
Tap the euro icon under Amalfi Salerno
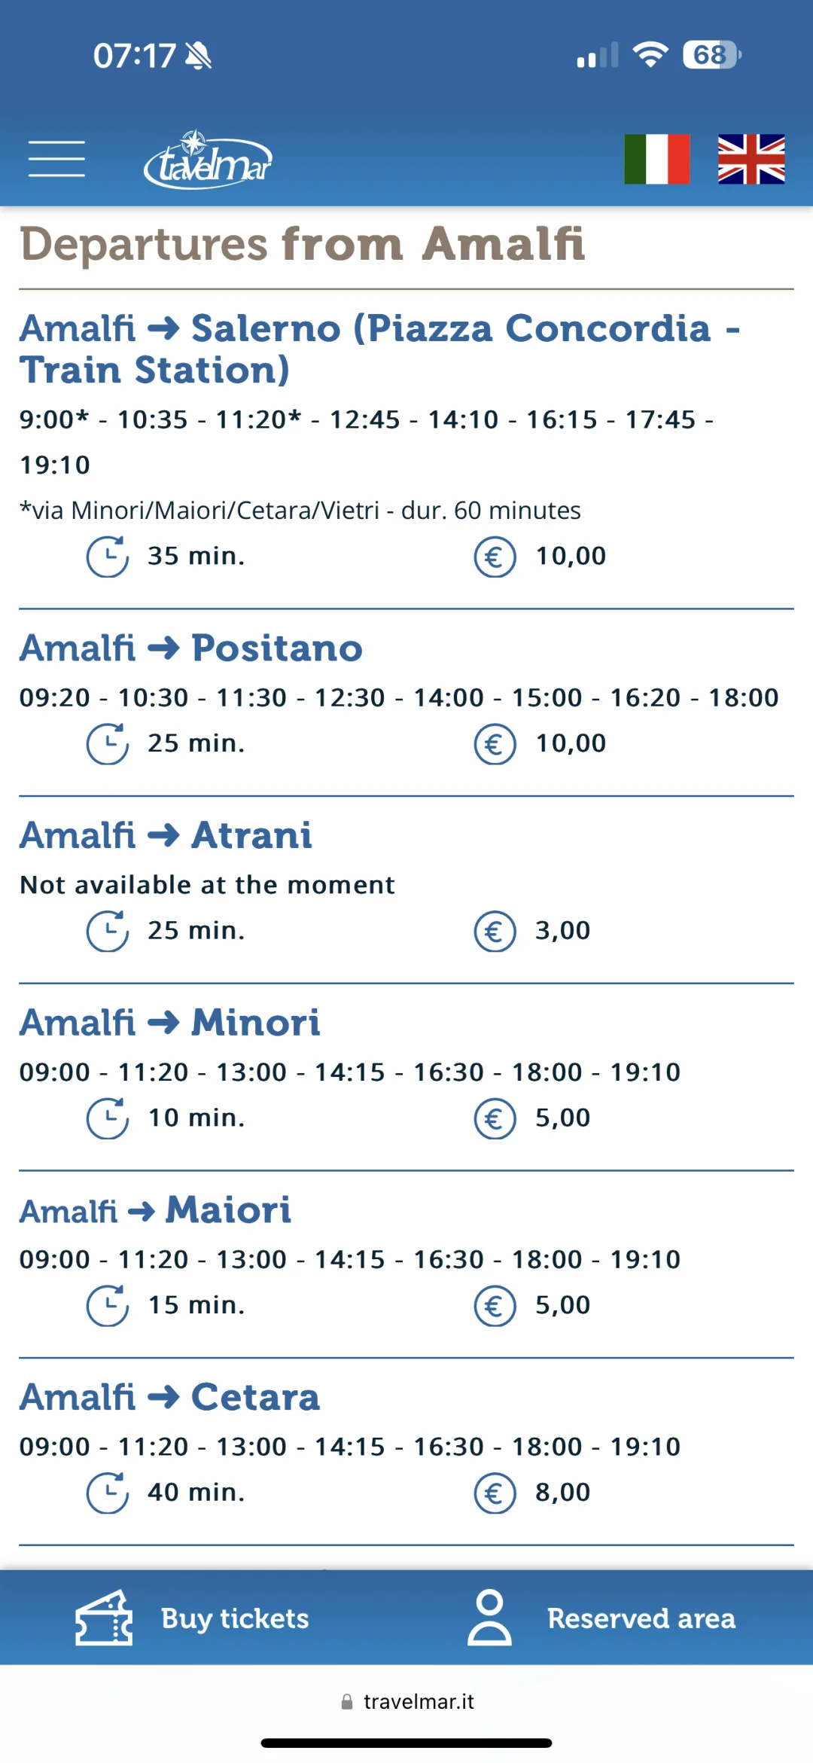click(495, 557)
